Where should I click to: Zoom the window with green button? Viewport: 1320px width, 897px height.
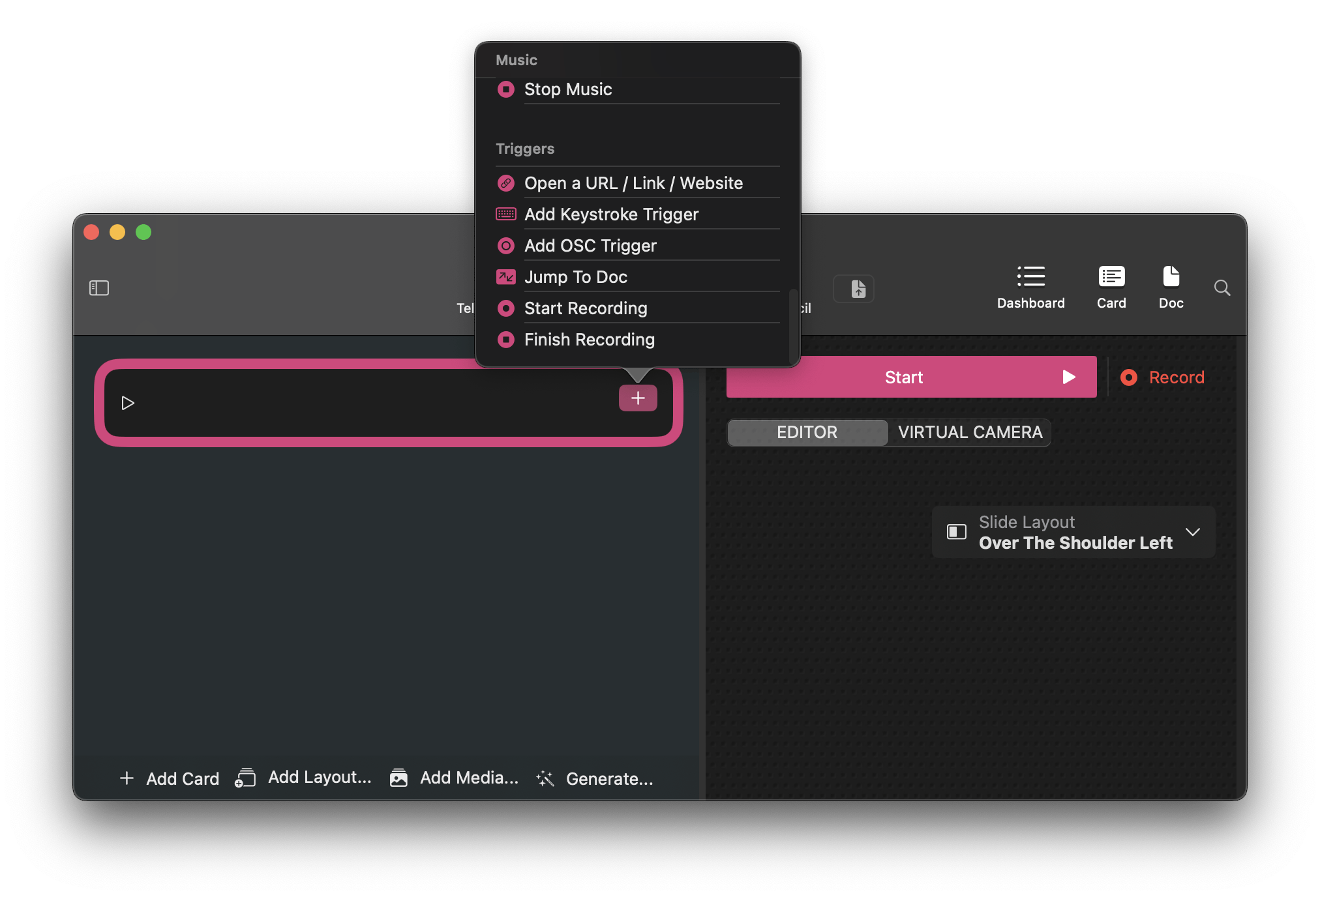coord(143,232)
